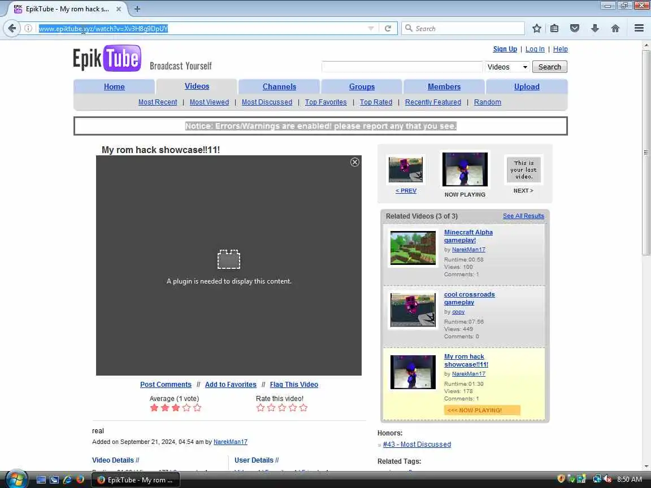Click the Switch between windows quick launch icon
This screenshot has width=651, height=488.
point(54,480)
